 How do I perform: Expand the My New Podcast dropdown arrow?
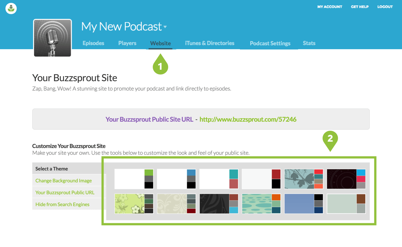(x=165, y=27)
